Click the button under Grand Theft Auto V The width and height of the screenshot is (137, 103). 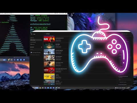tap(58, 59)
